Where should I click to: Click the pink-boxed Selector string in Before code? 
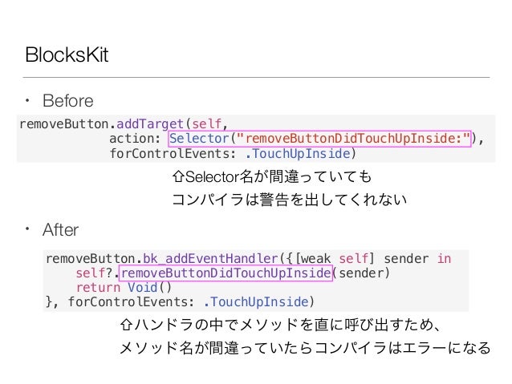[x=320, y=139]
